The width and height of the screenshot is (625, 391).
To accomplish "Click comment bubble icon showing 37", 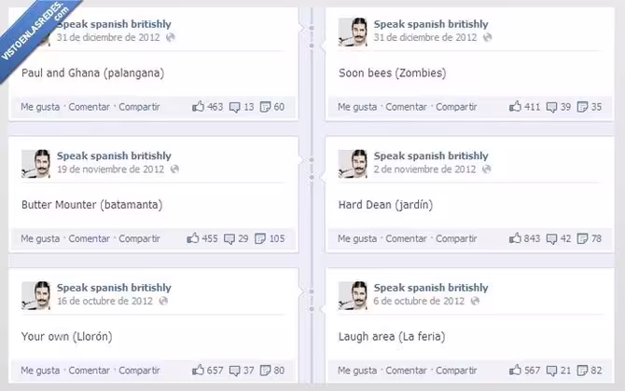I will tap(235, 371).
